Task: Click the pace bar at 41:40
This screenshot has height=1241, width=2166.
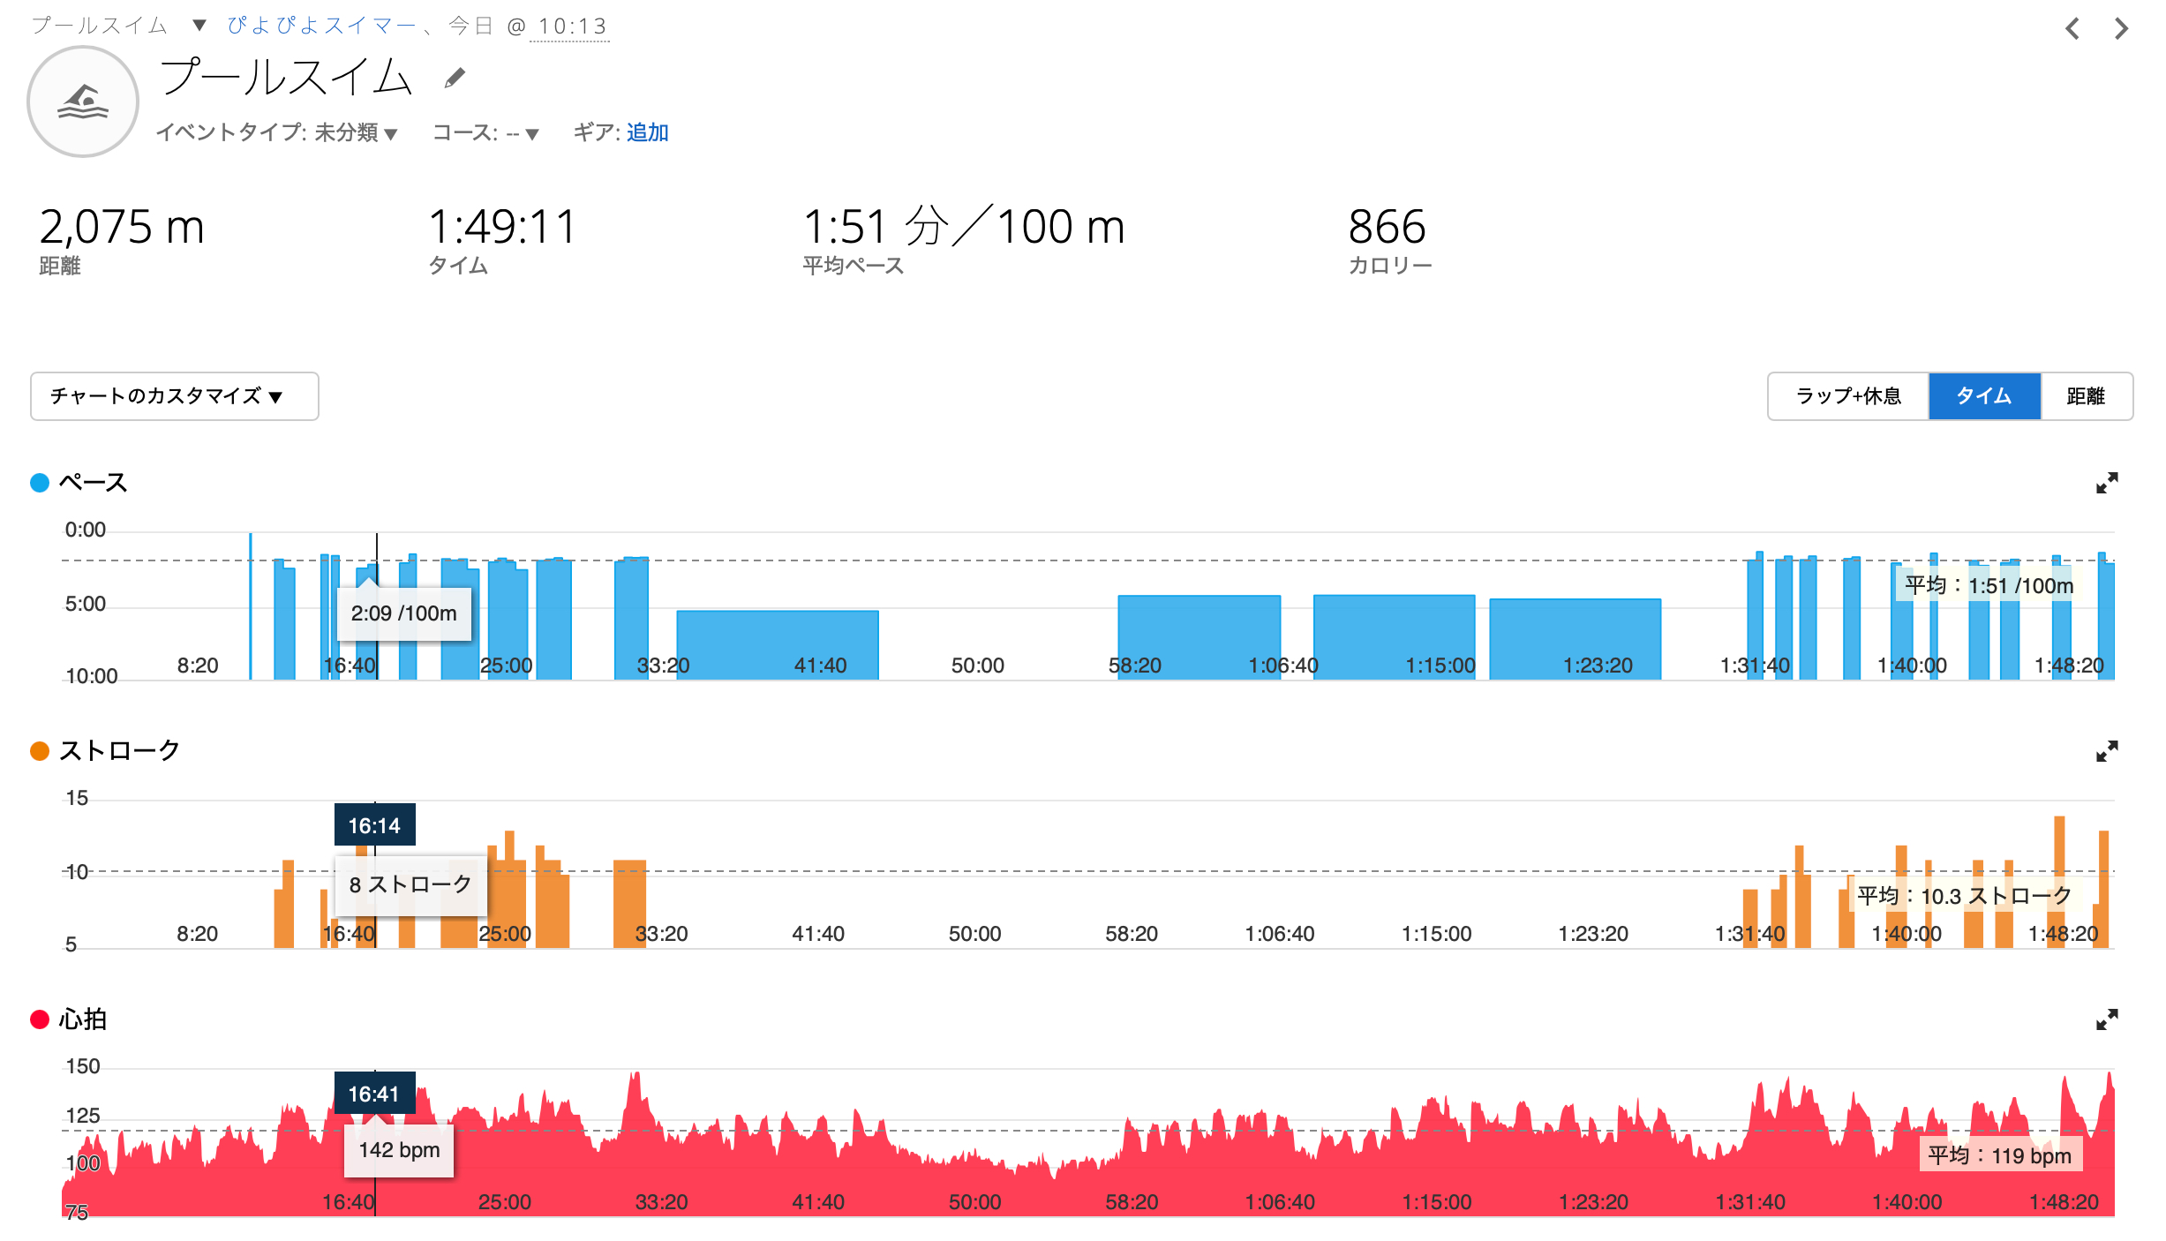Action: click(x=778, y=644)
